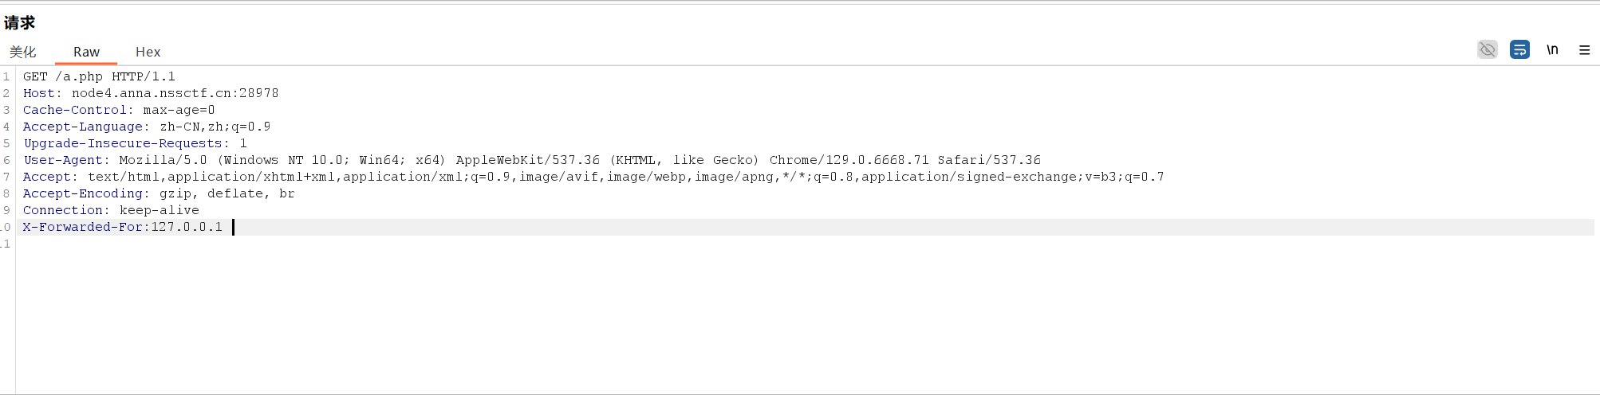Open the Hex tab
1600x398 pixels.
point(148,52)
